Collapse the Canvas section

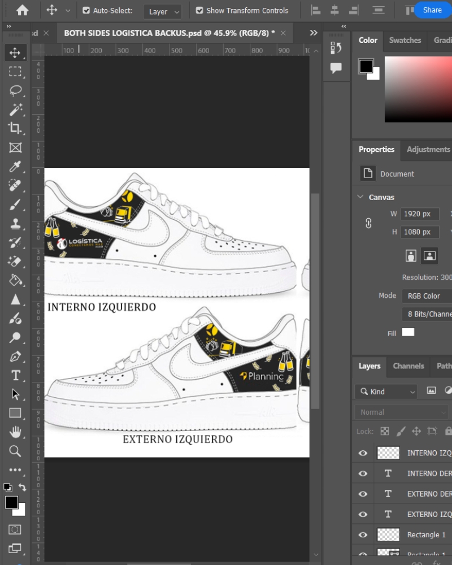click(360, 197)
